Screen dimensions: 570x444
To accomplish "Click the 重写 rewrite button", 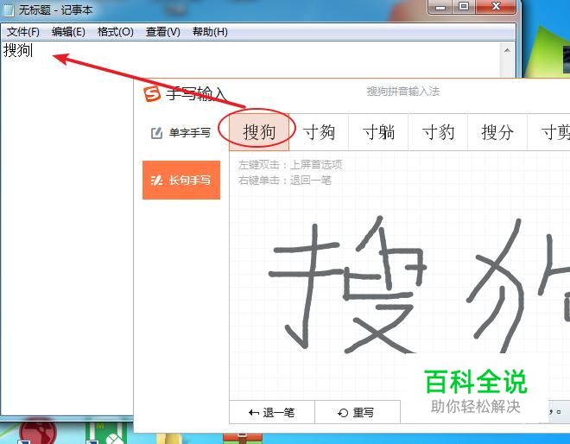I will point(358,412).
